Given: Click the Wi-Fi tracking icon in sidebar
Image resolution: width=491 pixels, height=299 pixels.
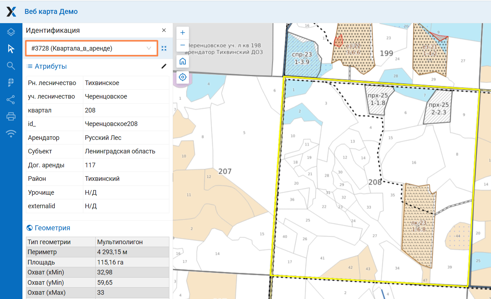Looking at the screenshot, I should 11,133.
